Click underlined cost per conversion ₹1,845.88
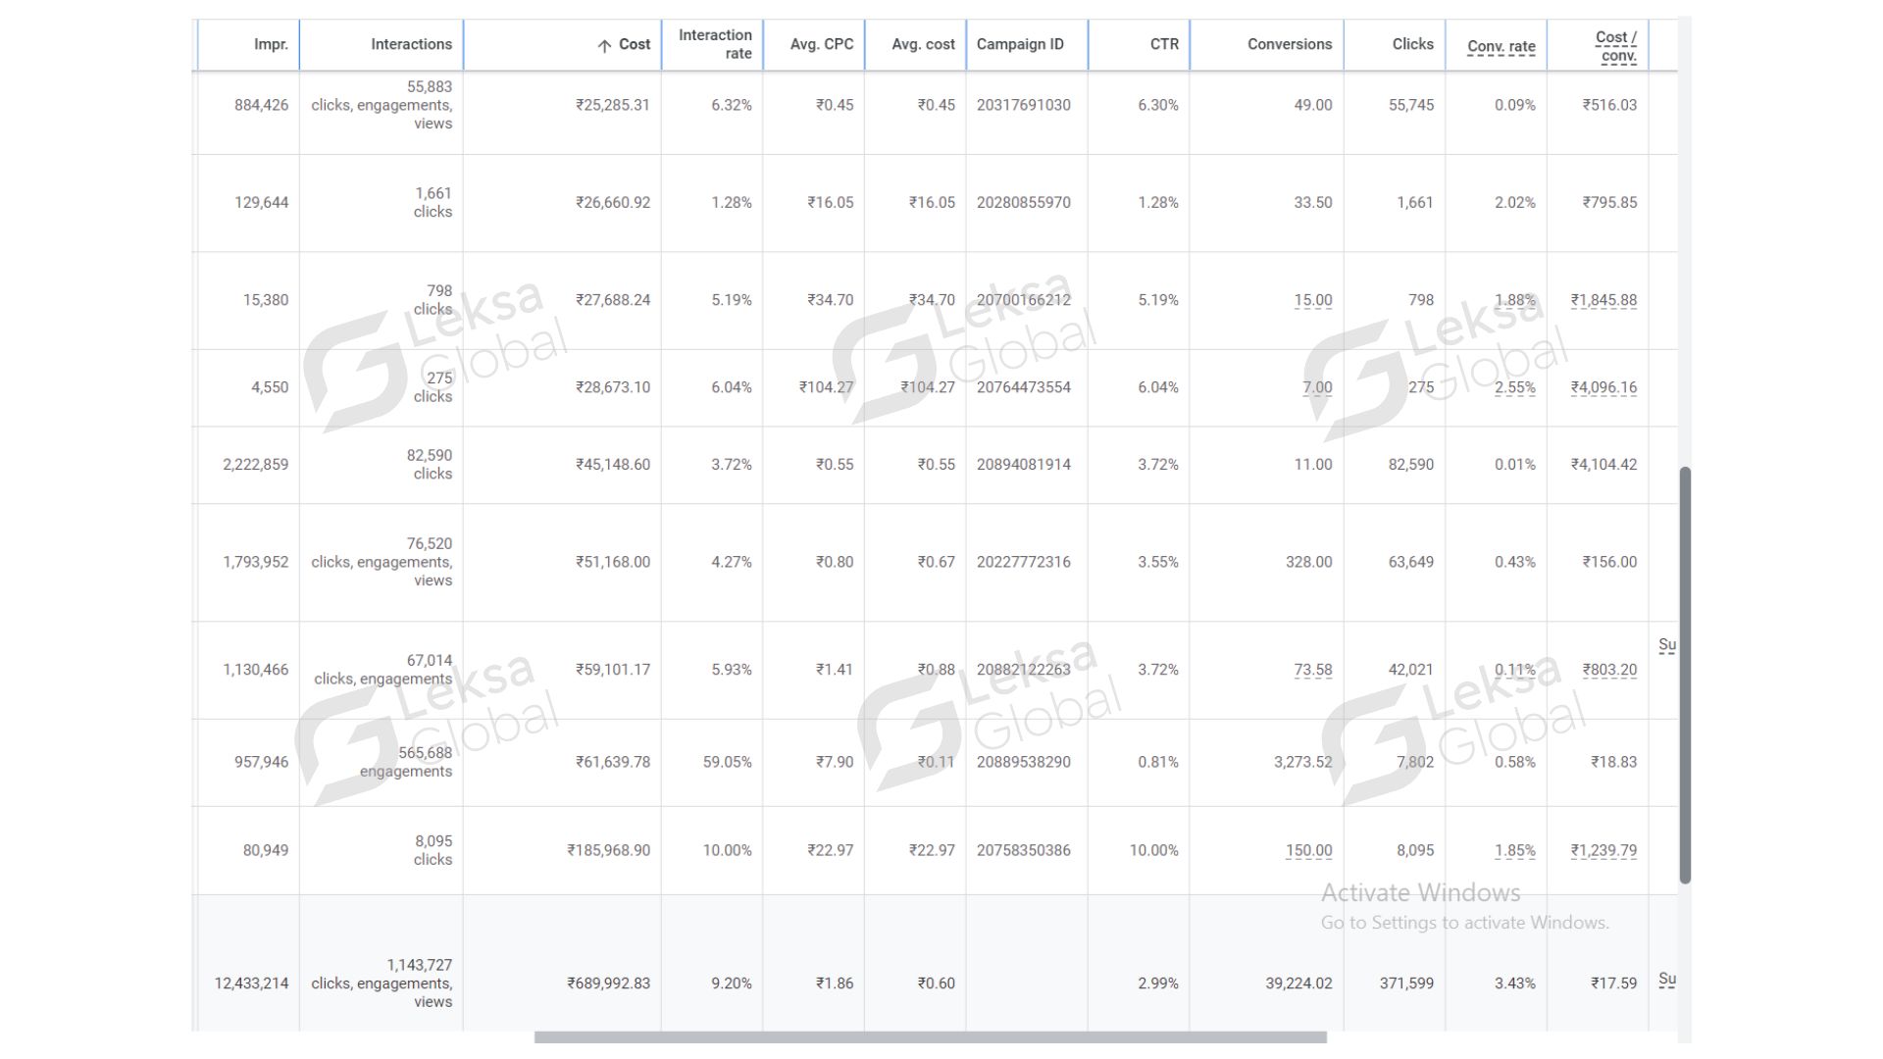 point(1603,300)
